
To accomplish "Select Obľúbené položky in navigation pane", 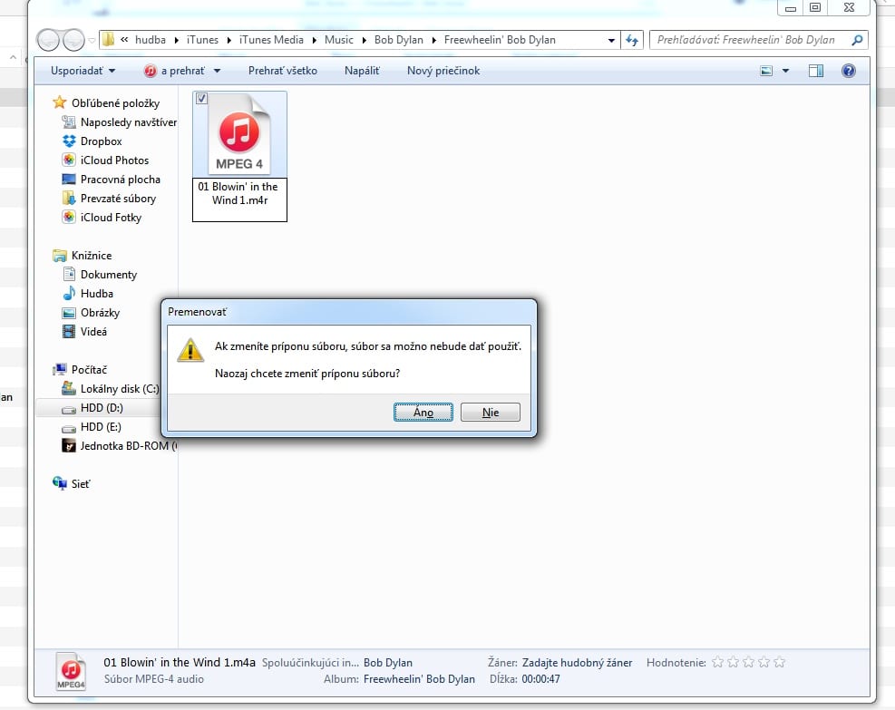I will tap(115, 103).
